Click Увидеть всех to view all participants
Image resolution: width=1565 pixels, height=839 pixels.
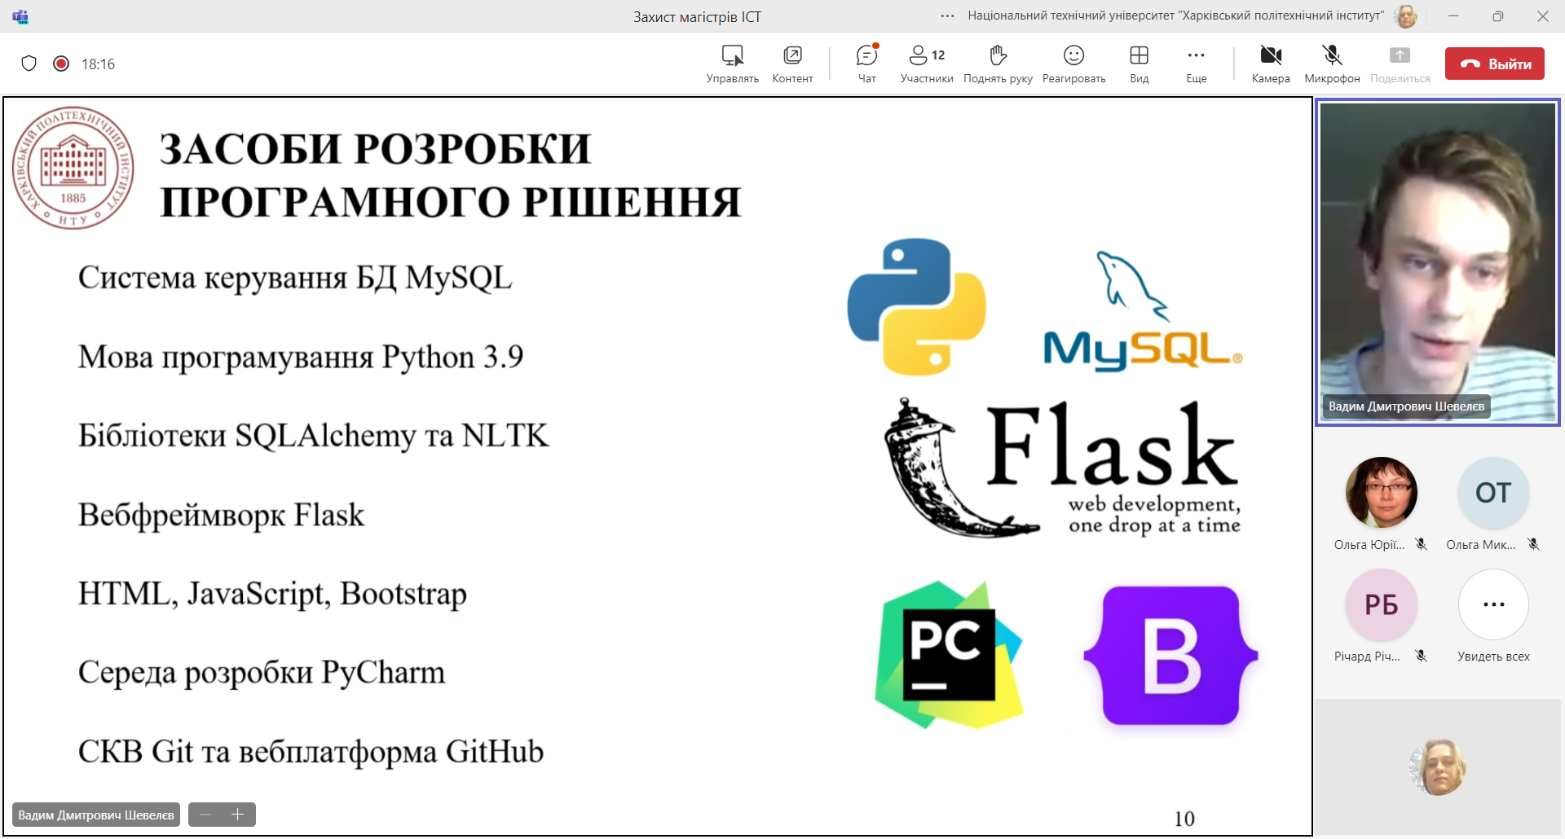pyautogui.click(x=1493, y=604)
